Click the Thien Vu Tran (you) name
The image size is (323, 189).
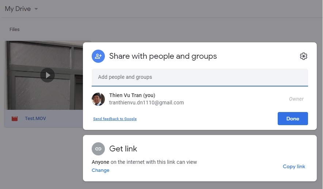point(132,95)
